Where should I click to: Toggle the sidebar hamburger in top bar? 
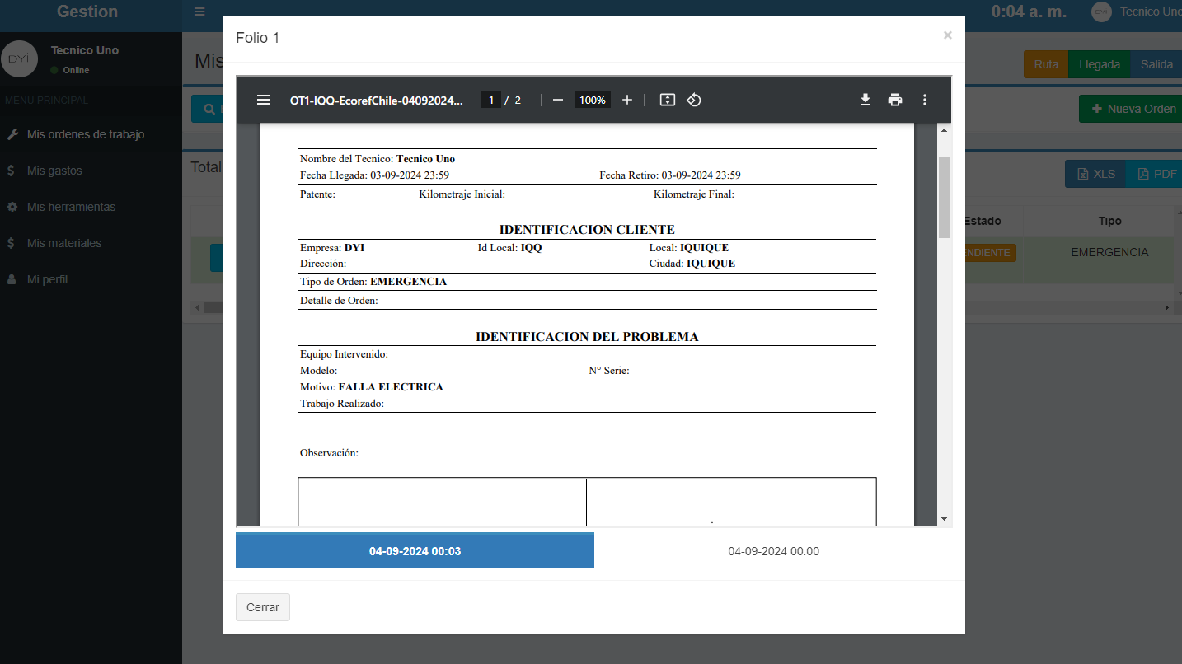(199, 12)
